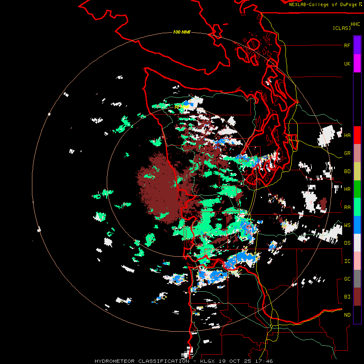Click the NEXLAB-College of DuPage credit text
The width and height of the screenshot is (364, 364).
pos(323,4)
